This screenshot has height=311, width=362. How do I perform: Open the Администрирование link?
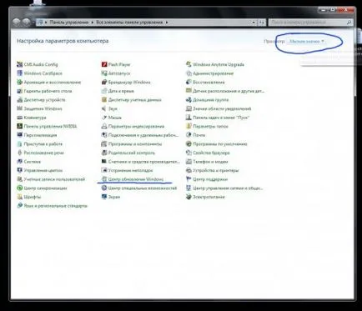214,73
